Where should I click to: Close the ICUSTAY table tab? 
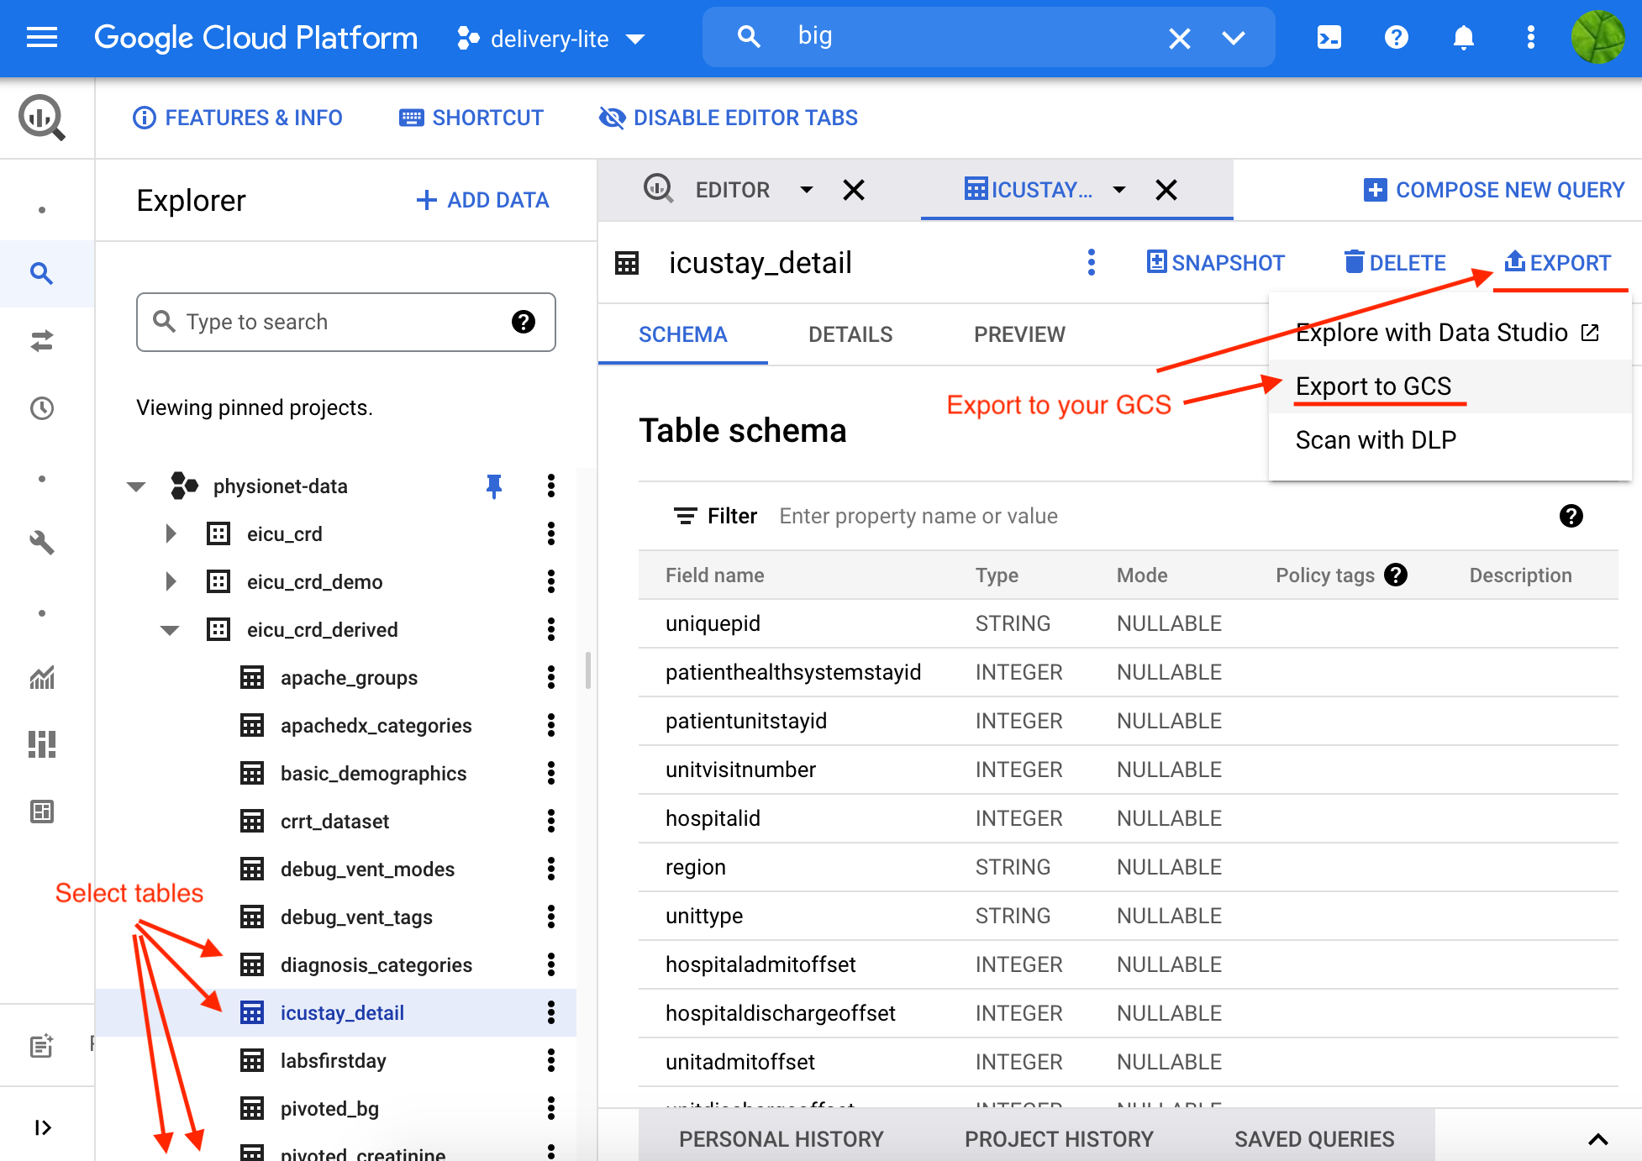click(1166, 190)
